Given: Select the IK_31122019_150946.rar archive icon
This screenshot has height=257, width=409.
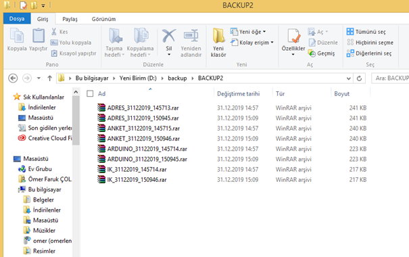Looking at the screenshot, I should coord(101,179).
